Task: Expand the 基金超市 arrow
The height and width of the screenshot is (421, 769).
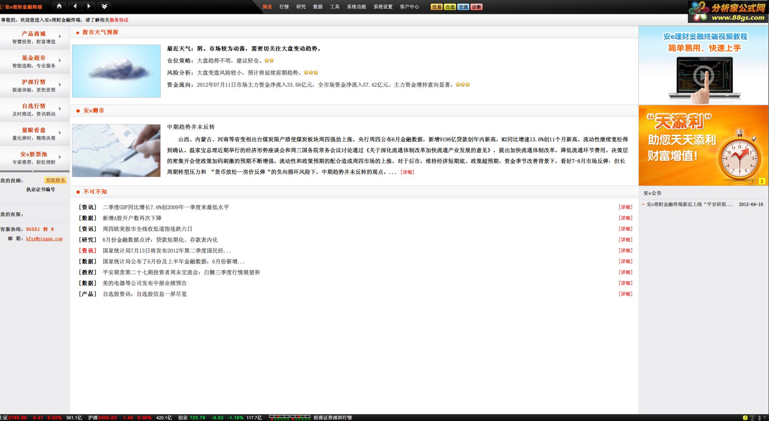Action: (60, 60)
